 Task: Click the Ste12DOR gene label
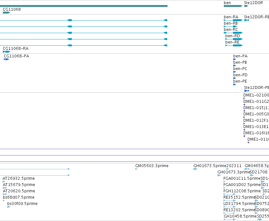(x=254, y=3)
